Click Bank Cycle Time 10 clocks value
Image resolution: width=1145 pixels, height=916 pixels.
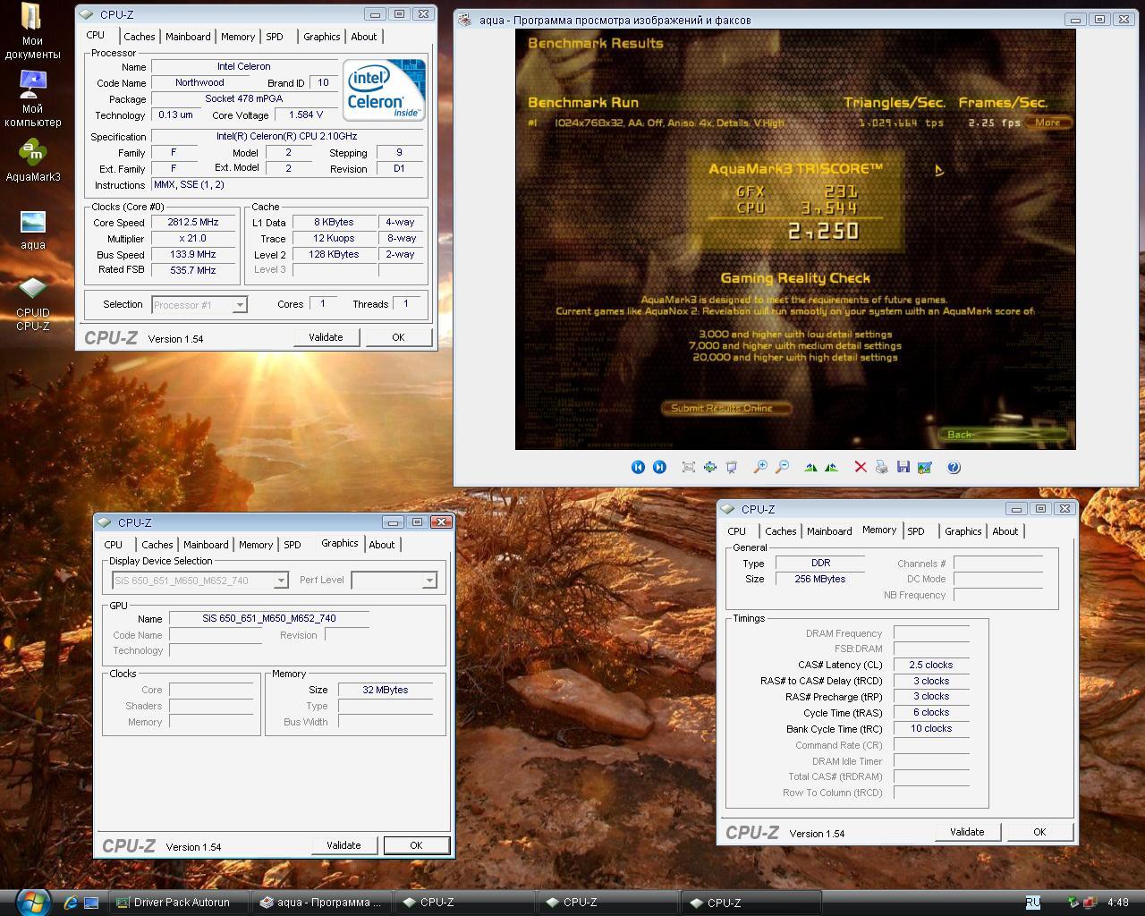[931, 729]
